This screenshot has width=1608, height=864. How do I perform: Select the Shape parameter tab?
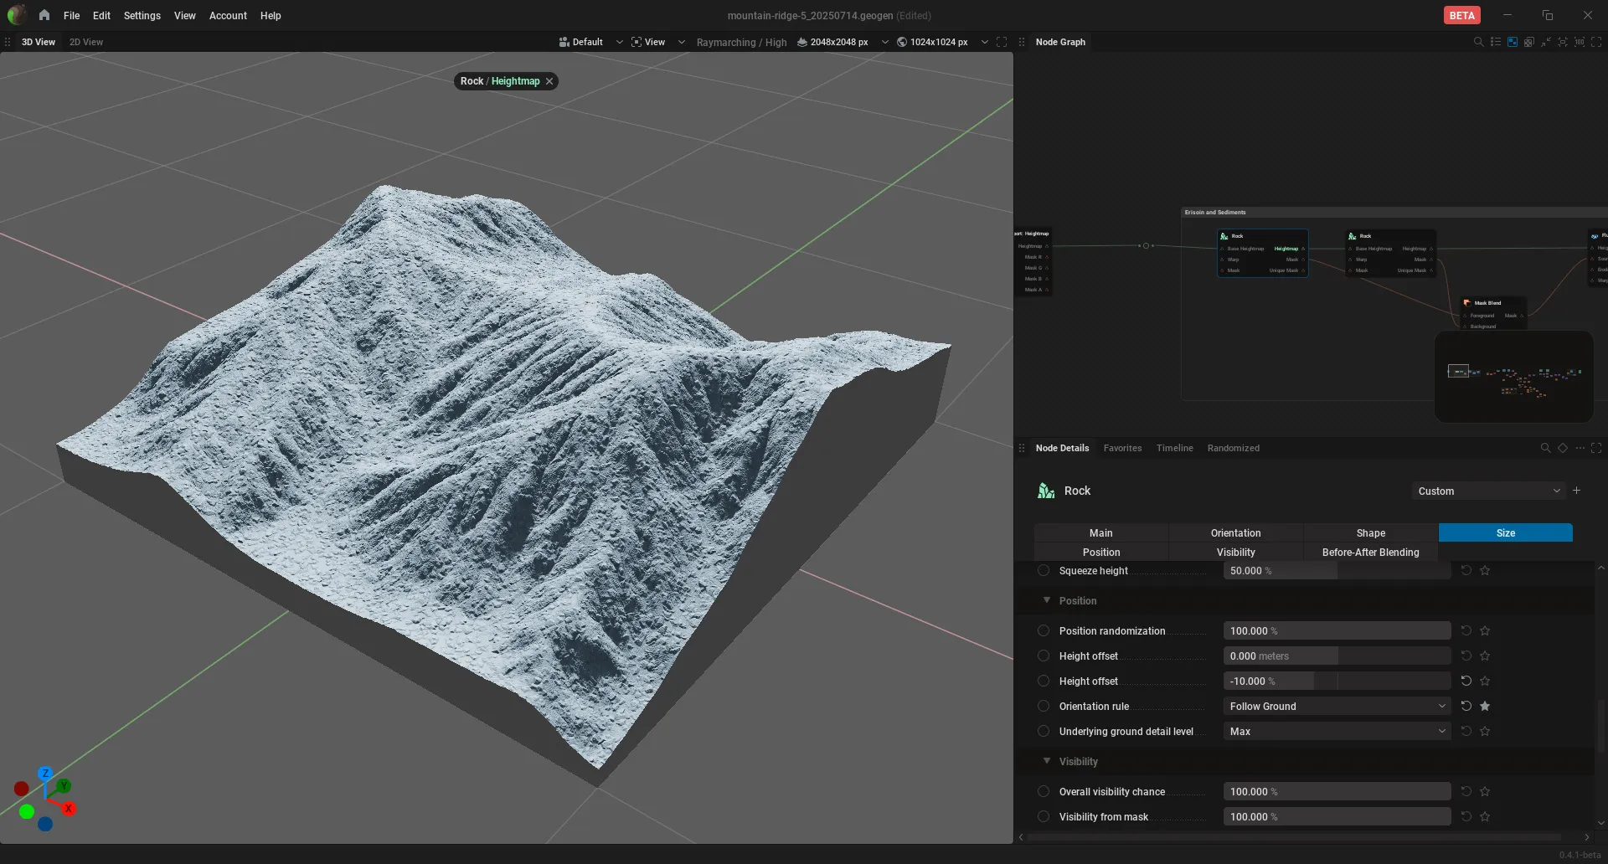point(1371,532)
